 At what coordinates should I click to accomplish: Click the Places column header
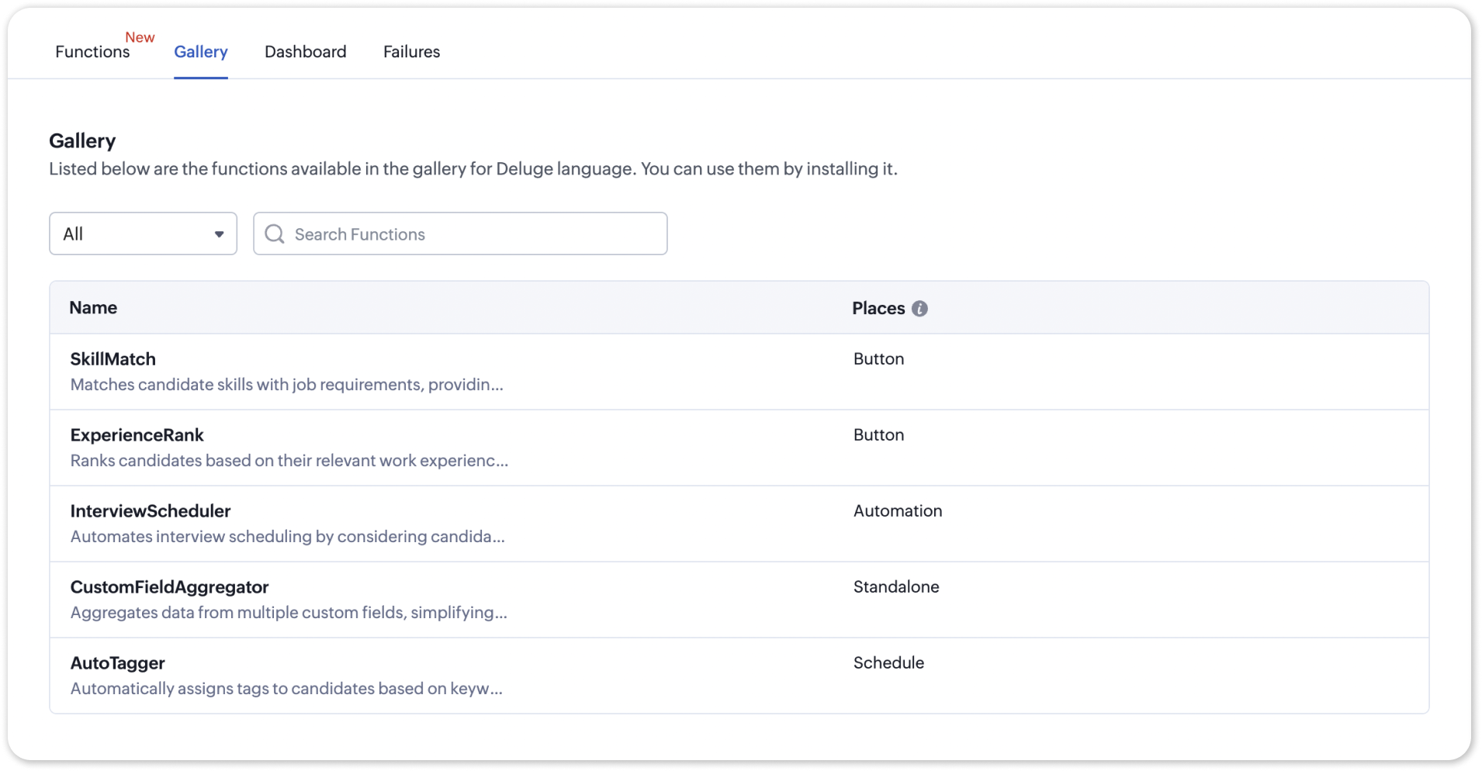pyautogui.click(x=878, y=309)
